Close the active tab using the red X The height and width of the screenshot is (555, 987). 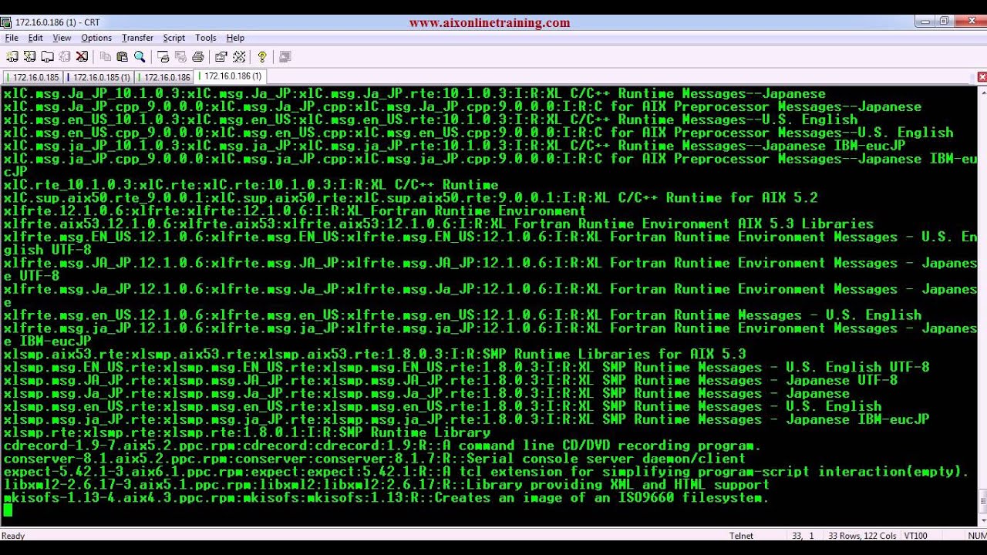click(x=982, y=77)
